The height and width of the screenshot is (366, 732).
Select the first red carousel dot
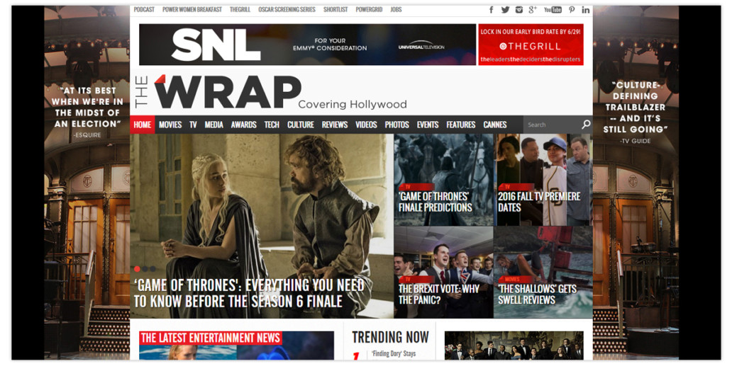coord(137,269)
